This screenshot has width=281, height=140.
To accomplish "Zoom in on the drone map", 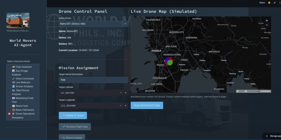I will tap(267, 21).
